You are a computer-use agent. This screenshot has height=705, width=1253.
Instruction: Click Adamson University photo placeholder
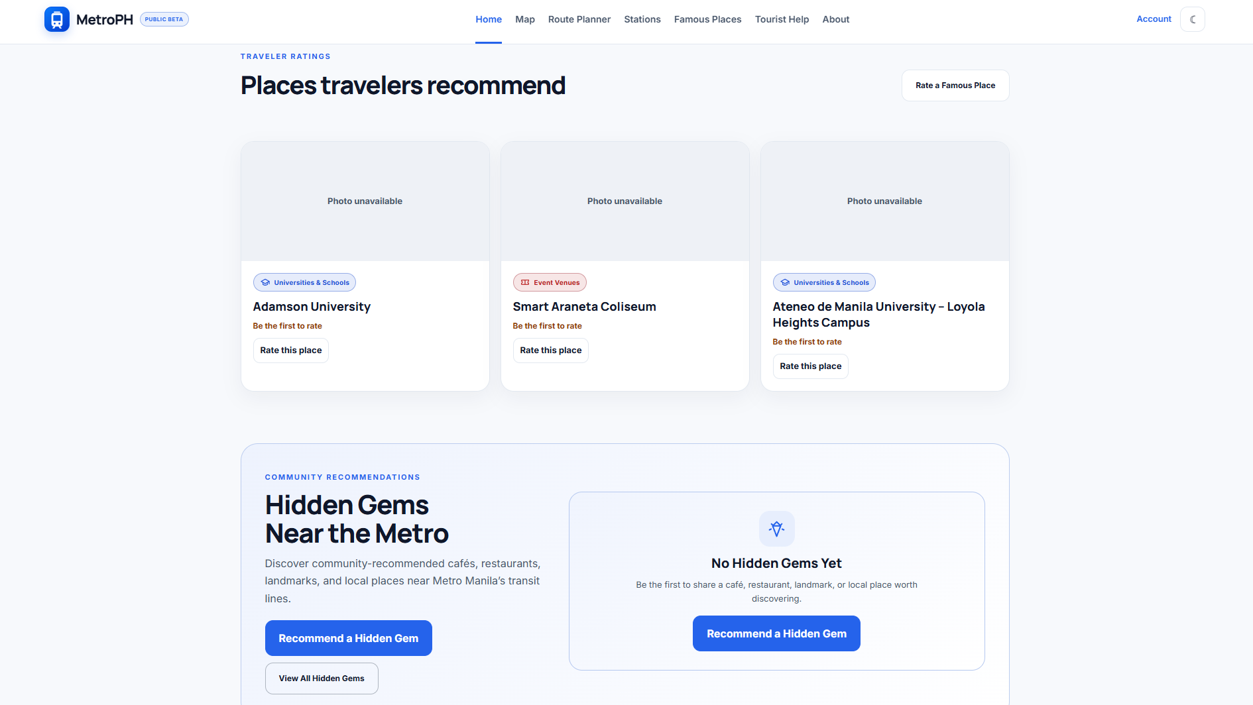365,201
